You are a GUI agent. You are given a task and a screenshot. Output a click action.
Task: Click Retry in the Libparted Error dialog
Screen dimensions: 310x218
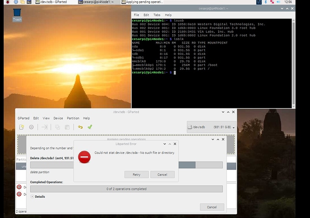(137, 175)
